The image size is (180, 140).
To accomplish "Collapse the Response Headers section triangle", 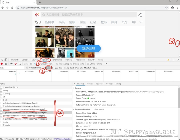I will click(x=74, y=109).
